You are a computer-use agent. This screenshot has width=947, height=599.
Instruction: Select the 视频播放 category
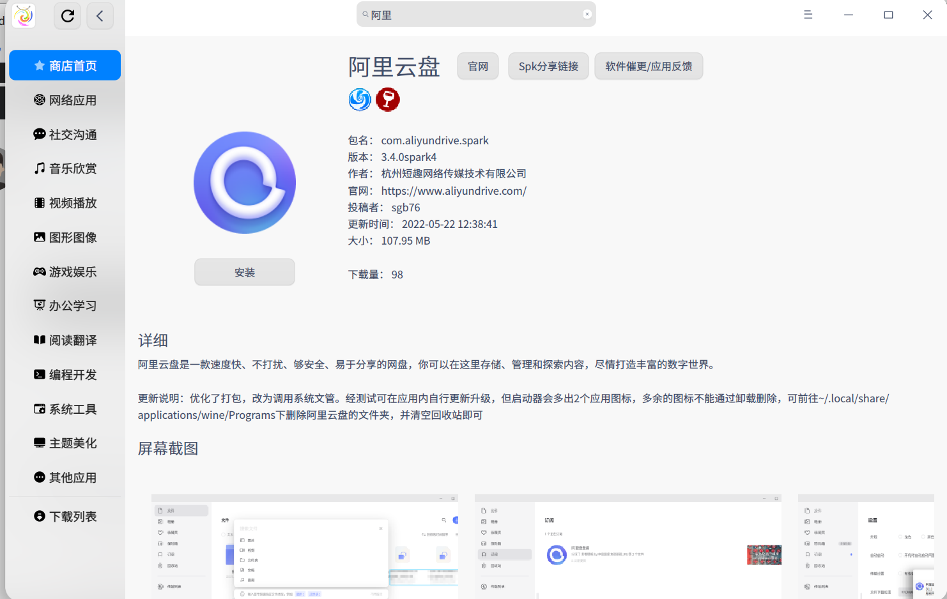pos(65,202)
